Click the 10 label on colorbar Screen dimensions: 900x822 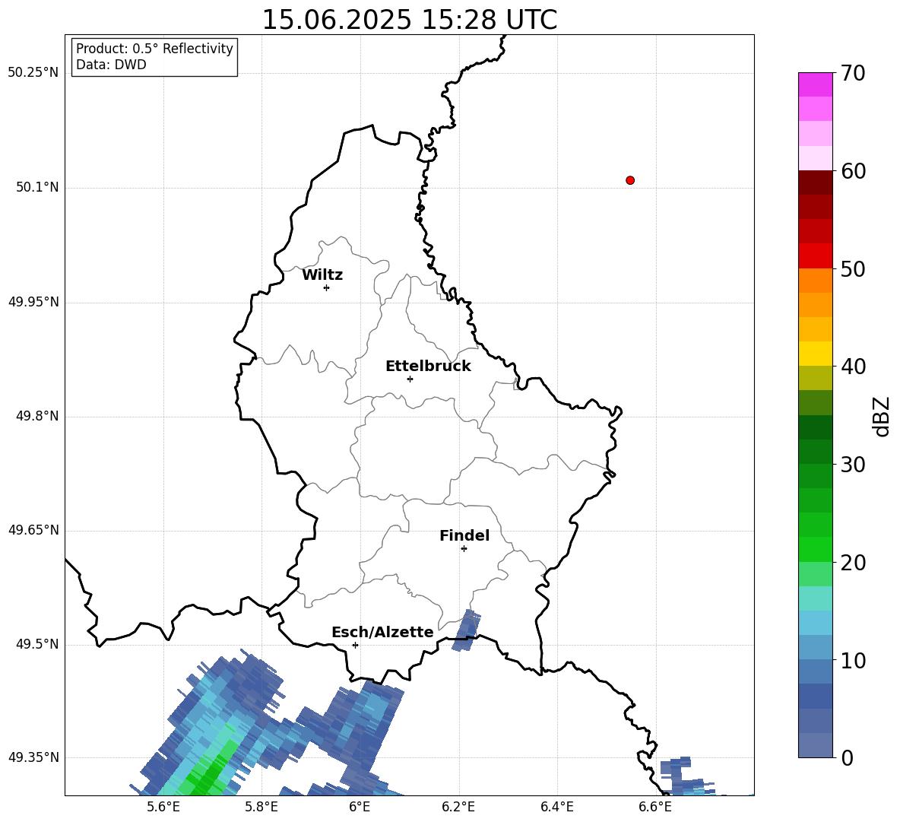click(x=853, y=661)
